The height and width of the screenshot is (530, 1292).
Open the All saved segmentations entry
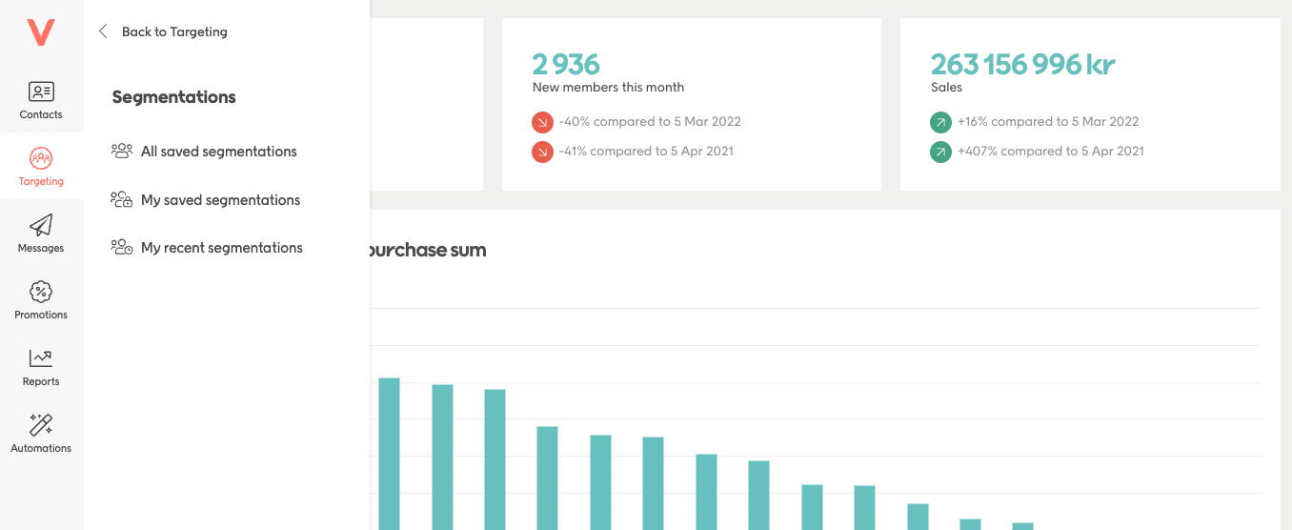pos(218,152)
